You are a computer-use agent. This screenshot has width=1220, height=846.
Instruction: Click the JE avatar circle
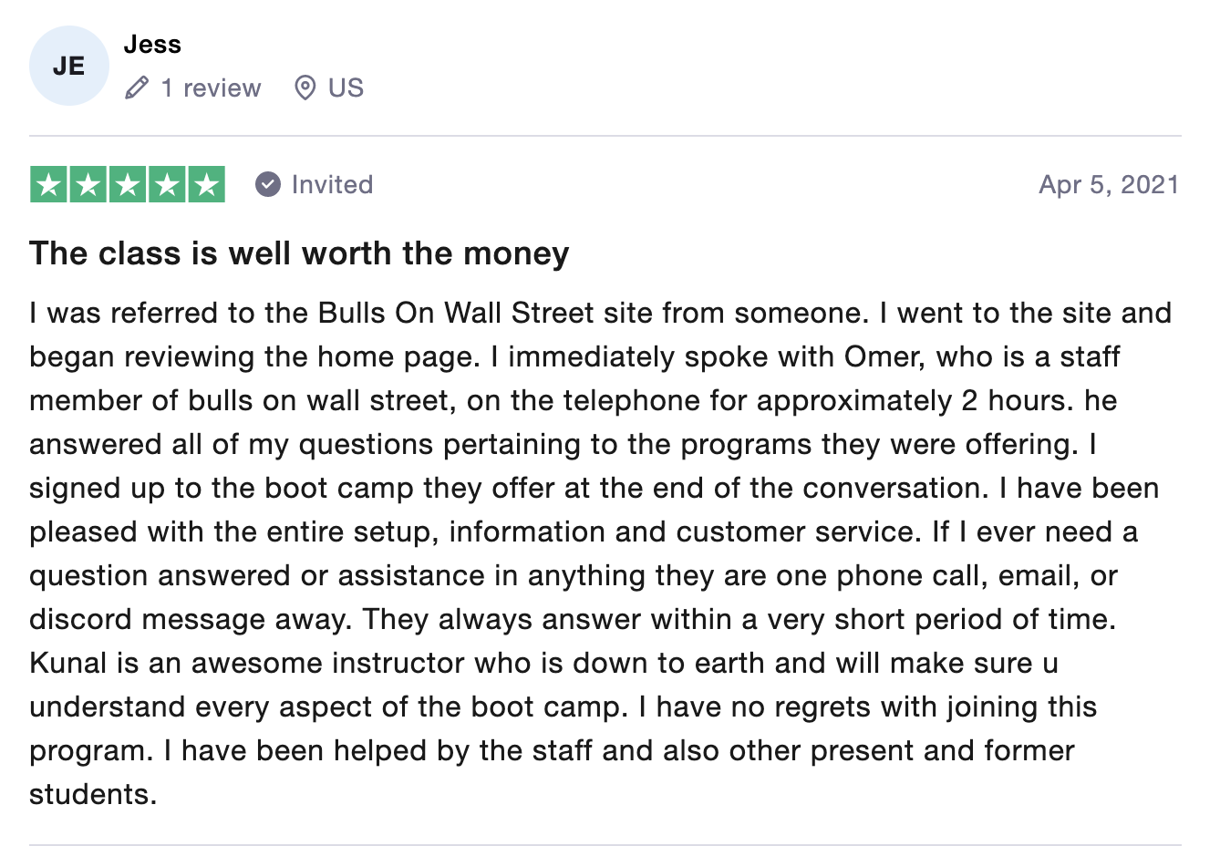(x=69, y=66)
